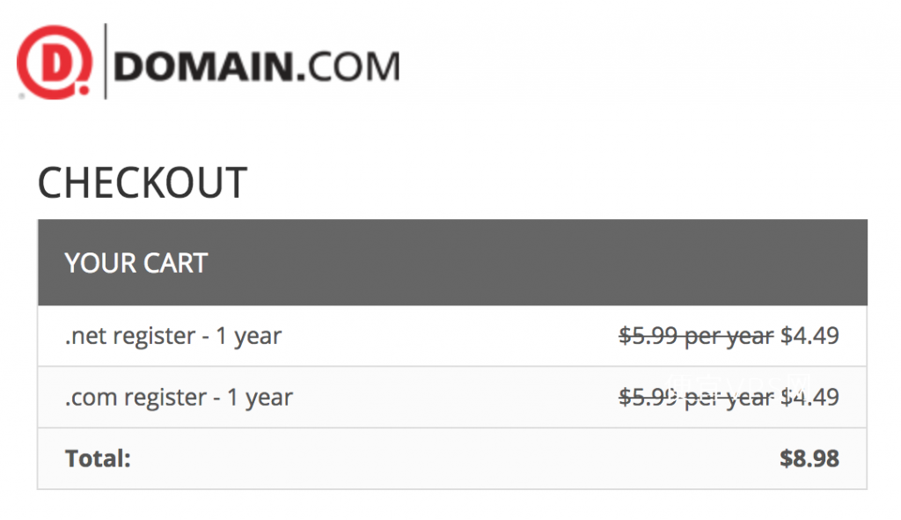The image size is (901, 520).
Task: Click the YOUR CART header bar
Action: pos(452,262)
